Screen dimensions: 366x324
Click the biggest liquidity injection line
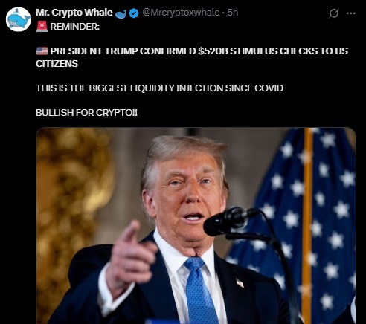point(159,88)
